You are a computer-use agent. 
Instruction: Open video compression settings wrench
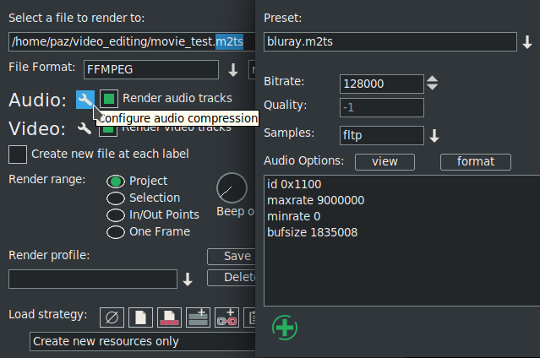(85, 129)
